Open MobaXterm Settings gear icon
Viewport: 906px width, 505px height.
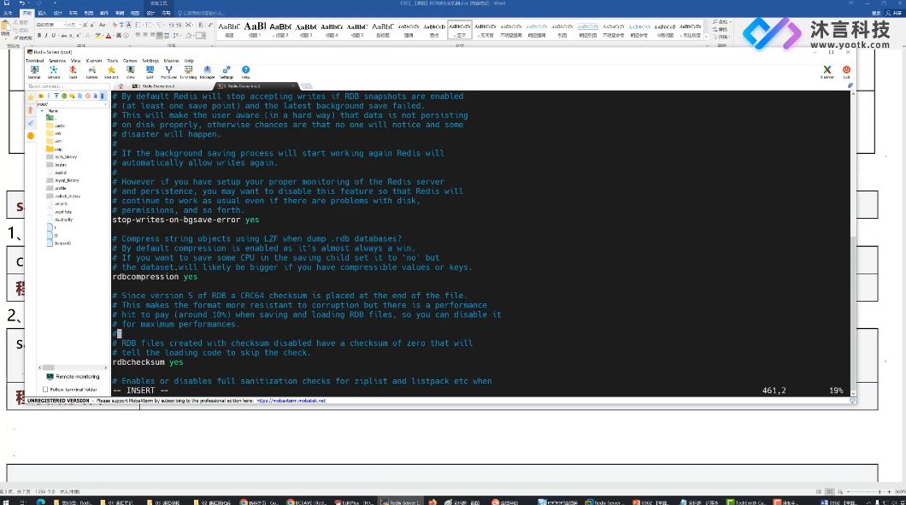(x=226, y=72)
